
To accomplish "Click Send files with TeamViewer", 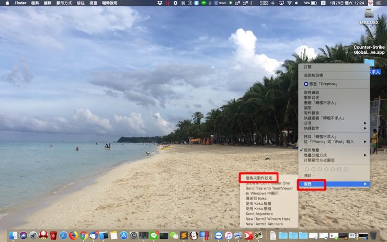I will point(269,188).
